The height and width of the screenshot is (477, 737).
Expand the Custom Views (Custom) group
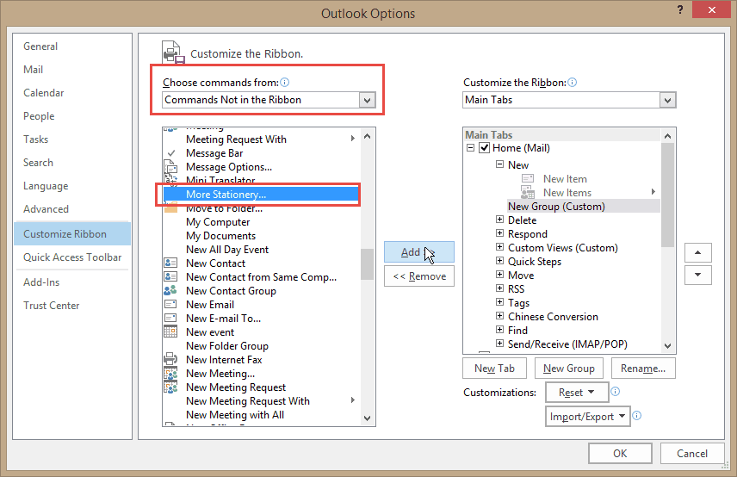coord(499,247)
